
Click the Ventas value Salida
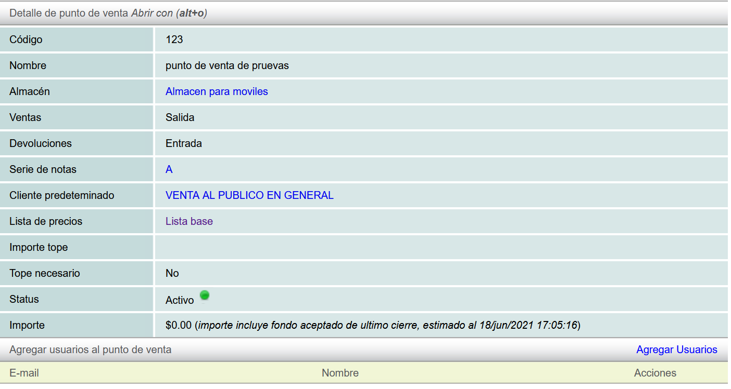(x=180, y=117)
